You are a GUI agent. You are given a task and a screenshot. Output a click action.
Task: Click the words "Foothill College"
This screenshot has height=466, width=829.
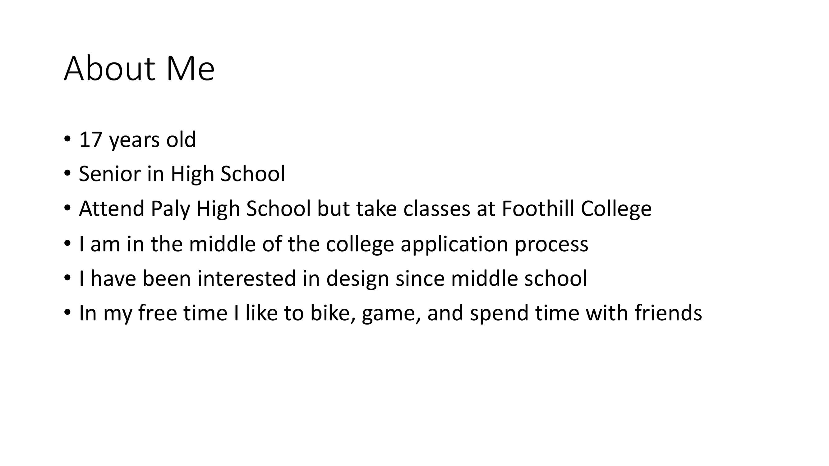click(576, 208)
